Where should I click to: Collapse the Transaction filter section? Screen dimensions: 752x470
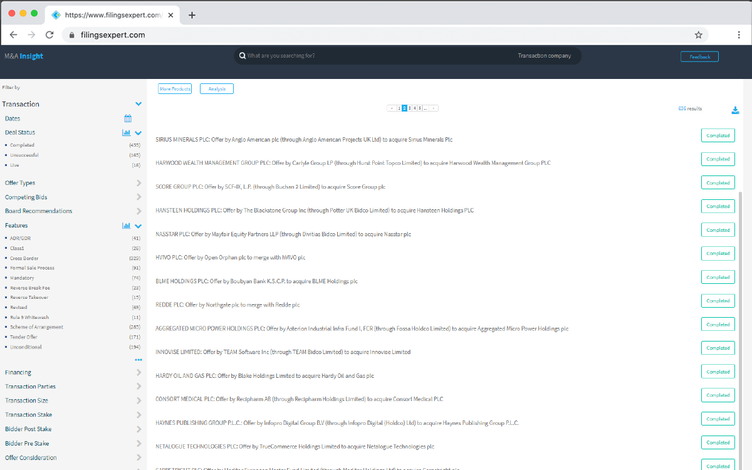point(138,104)
